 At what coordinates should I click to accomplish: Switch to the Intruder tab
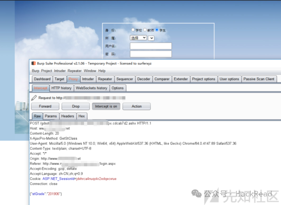88,79
